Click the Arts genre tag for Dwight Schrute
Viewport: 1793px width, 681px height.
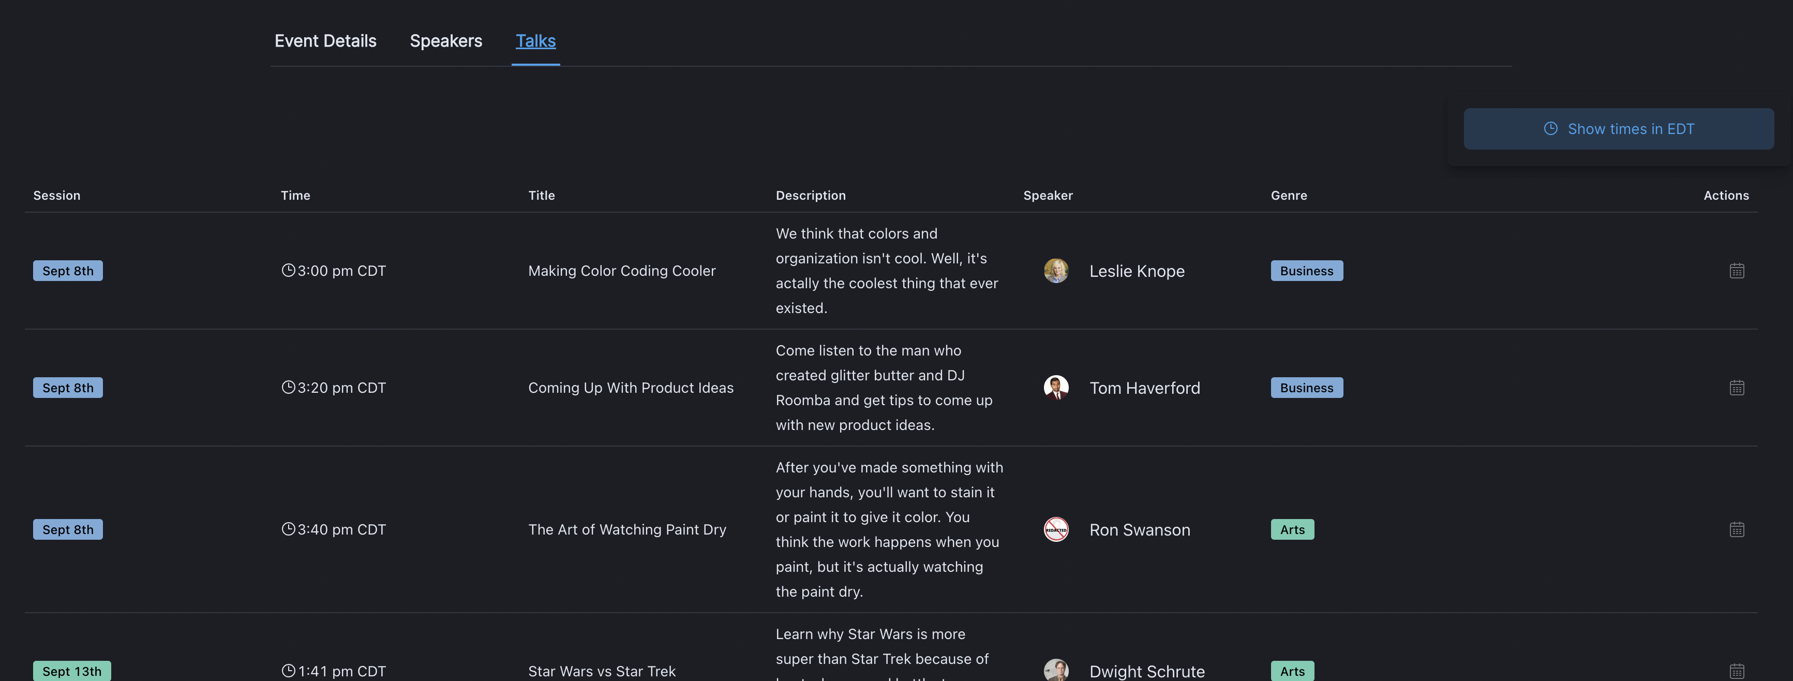click(x=1292, y=671)
